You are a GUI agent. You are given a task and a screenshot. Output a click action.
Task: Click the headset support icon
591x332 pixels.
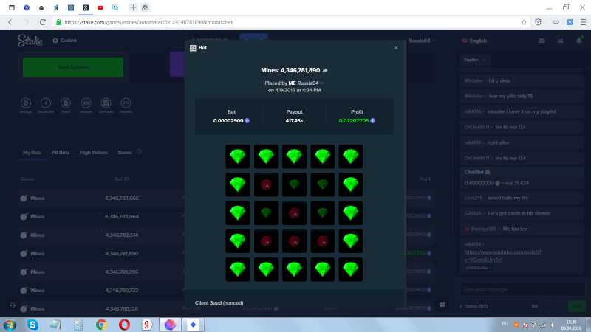click(x=13, y=305)
